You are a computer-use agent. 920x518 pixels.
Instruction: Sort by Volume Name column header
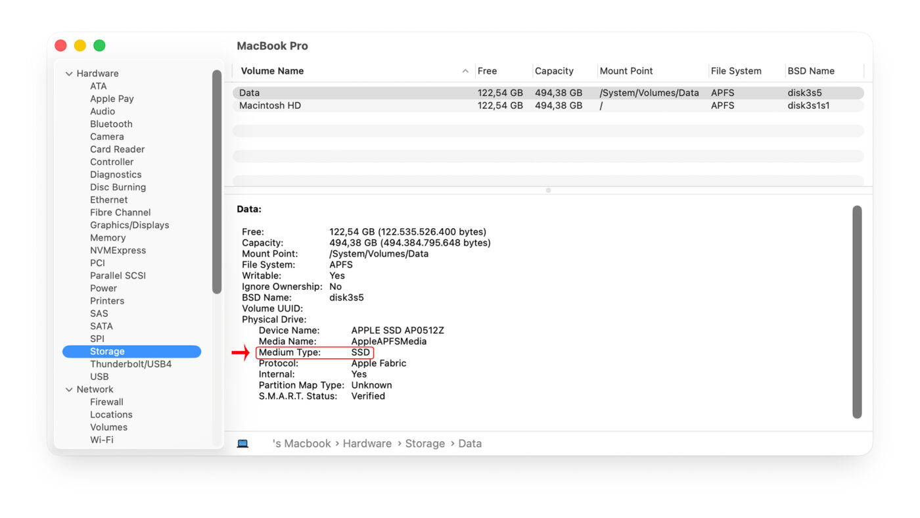[272, 71]
